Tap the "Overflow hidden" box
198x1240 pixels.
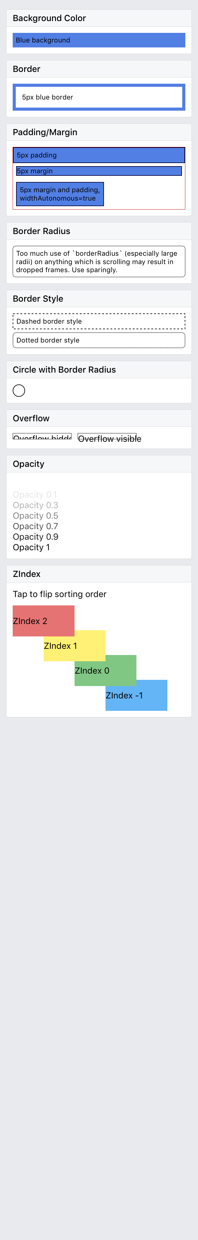coord(42,436)
